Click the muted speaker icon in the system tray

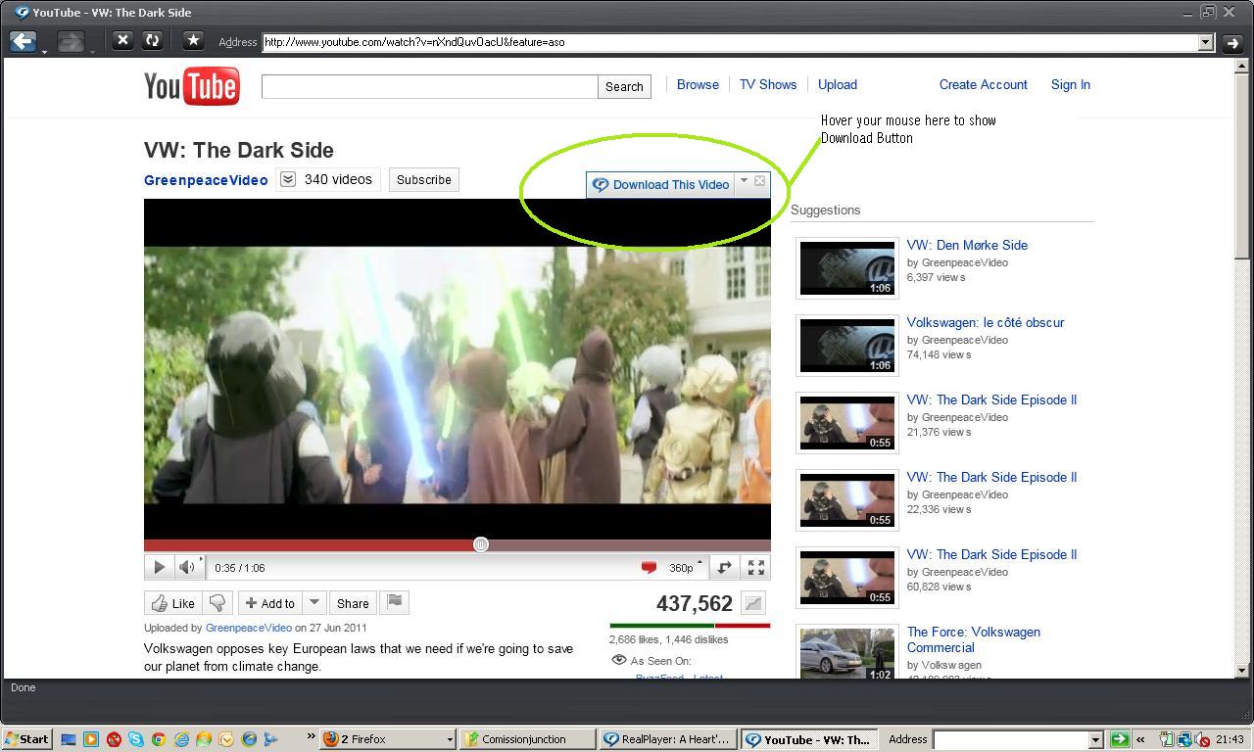(x=1203, y=739)
